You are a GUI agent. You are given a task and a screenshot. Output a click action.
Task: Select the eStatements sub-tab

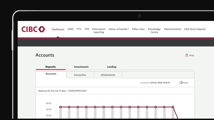(x=108, y=75)
